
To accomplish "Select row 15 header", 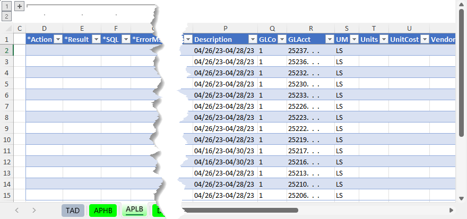I will click(7, 195).
